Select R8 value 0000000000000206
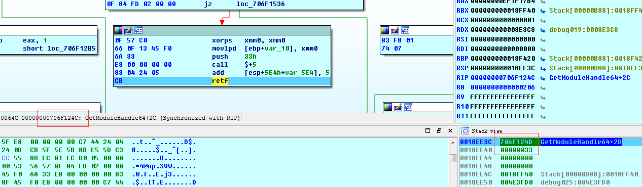Screen dimensions: 642x187 tap(504, 87)
